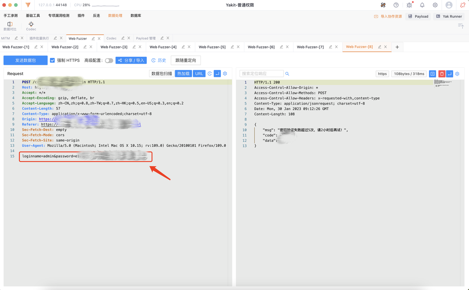Image resolution: width=469 pixels, height=290 pixels.
Task: Click the red trash delete icon
Action: (x=442, y=74)
